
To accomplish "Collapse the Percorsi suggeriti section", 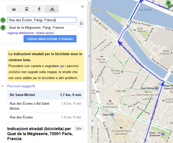I will click(2, 86).
